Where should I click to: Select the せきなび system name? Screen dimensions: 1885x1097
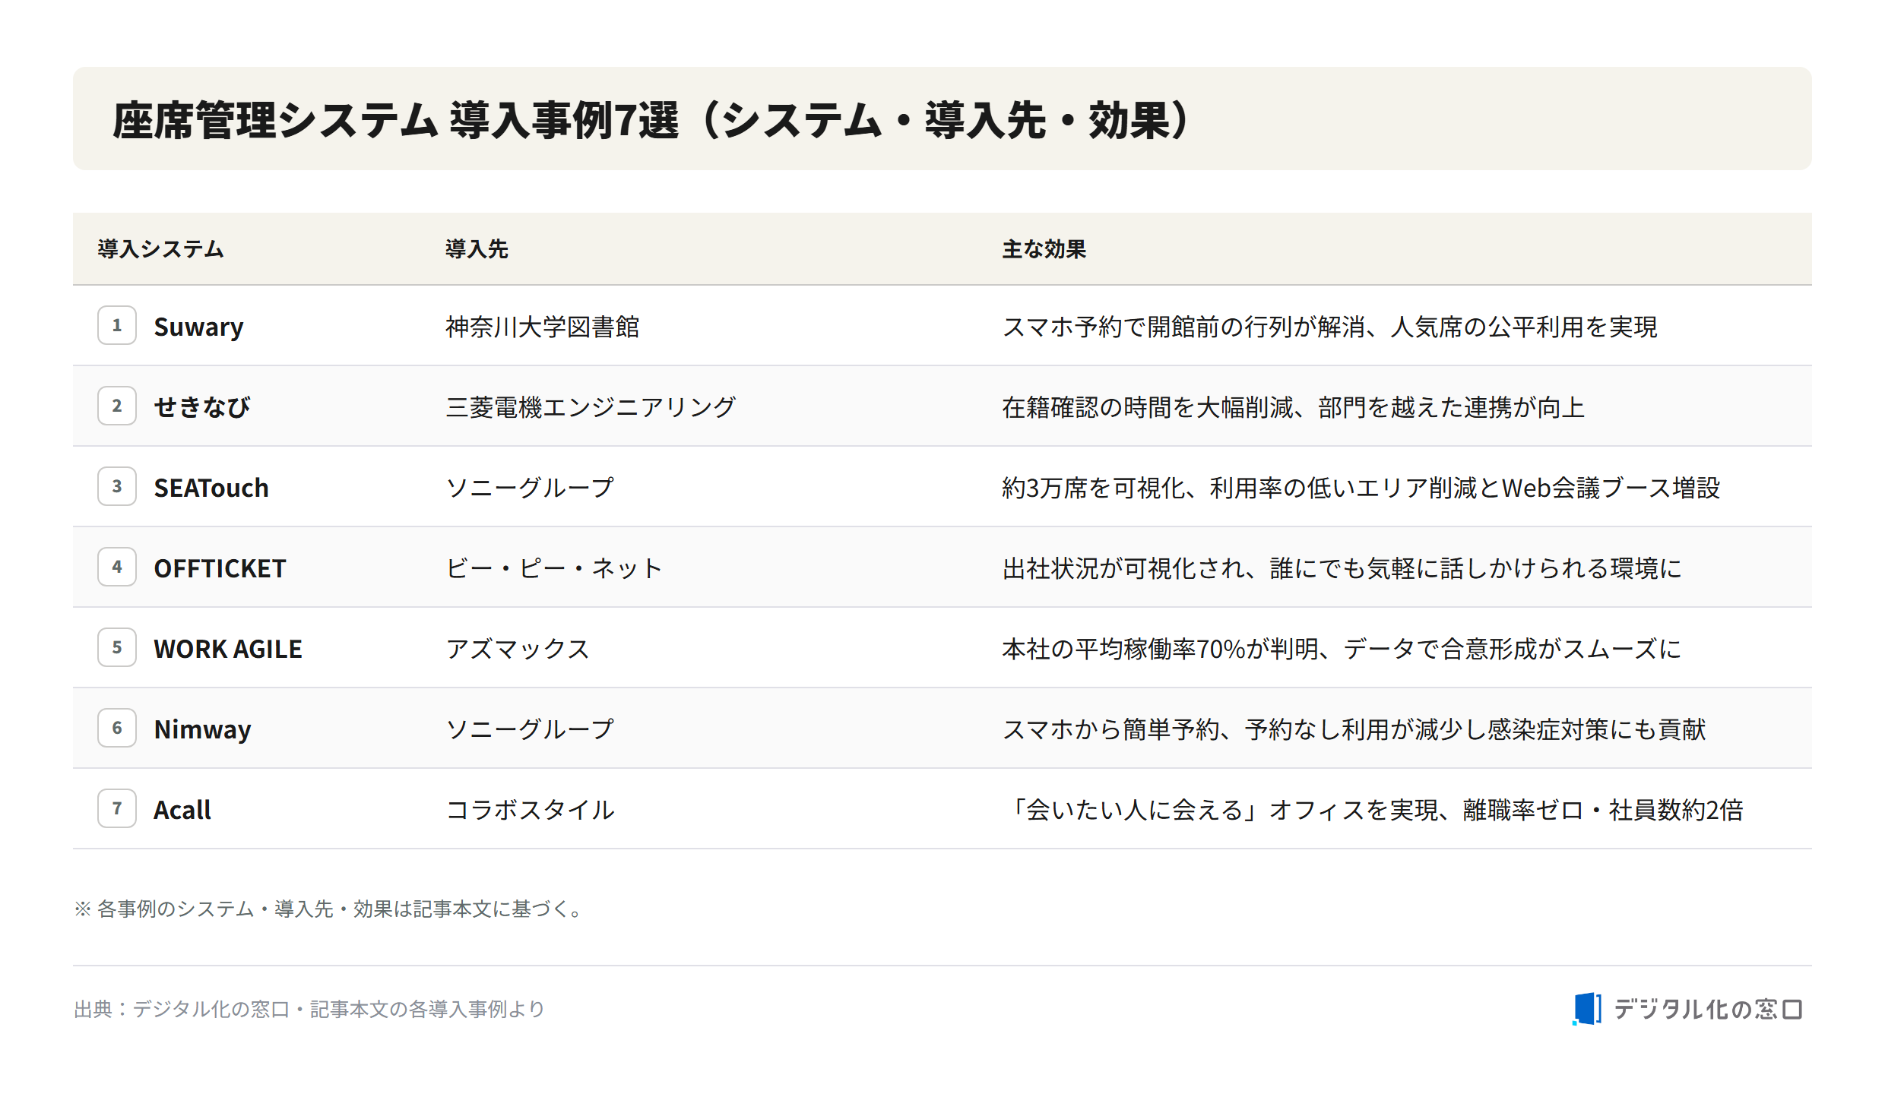point(202,407)
